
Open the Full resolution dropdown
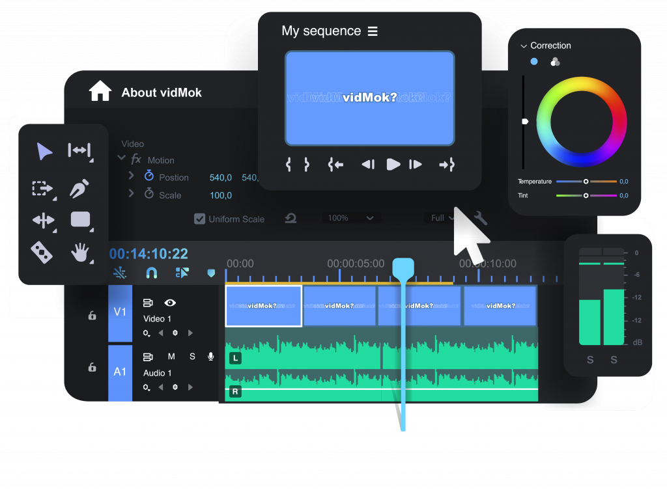tap(440, 218)
